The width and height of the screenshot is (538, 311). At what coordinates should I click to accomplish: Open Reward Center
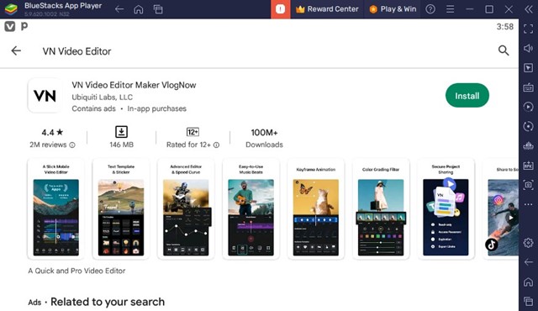pyautogui.click(x=327, y=9)
